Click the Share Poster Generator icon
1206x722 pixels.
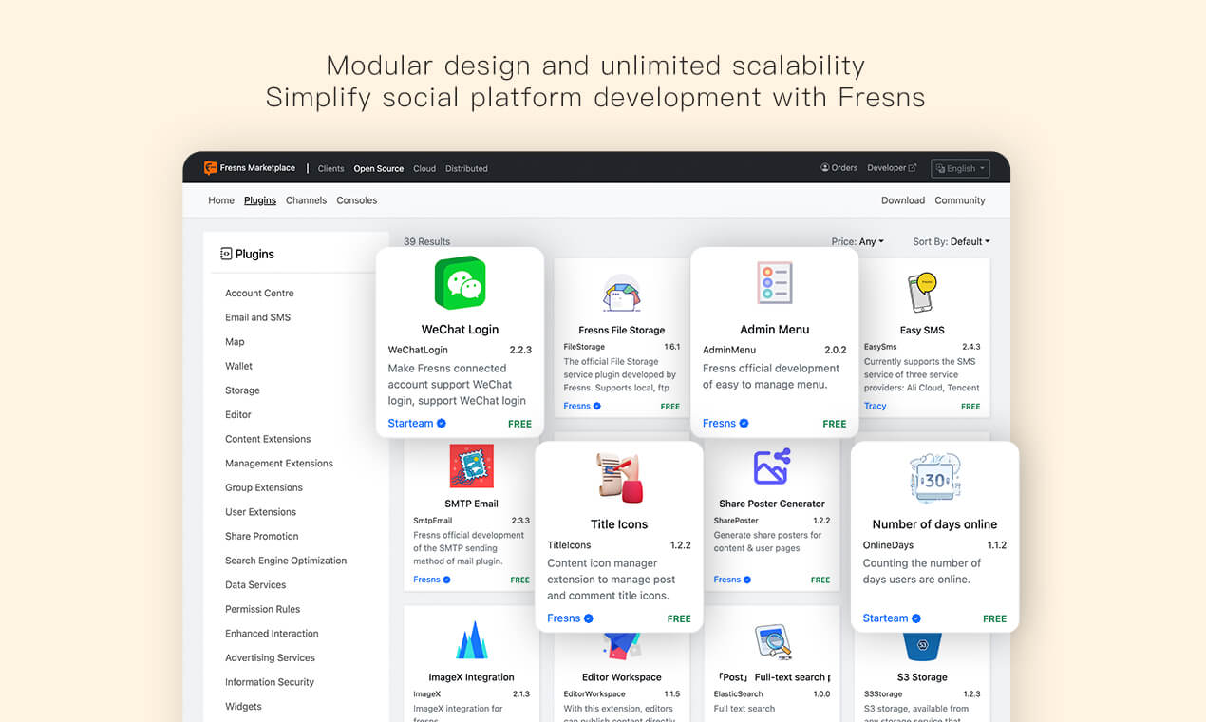tap(771, 466)
